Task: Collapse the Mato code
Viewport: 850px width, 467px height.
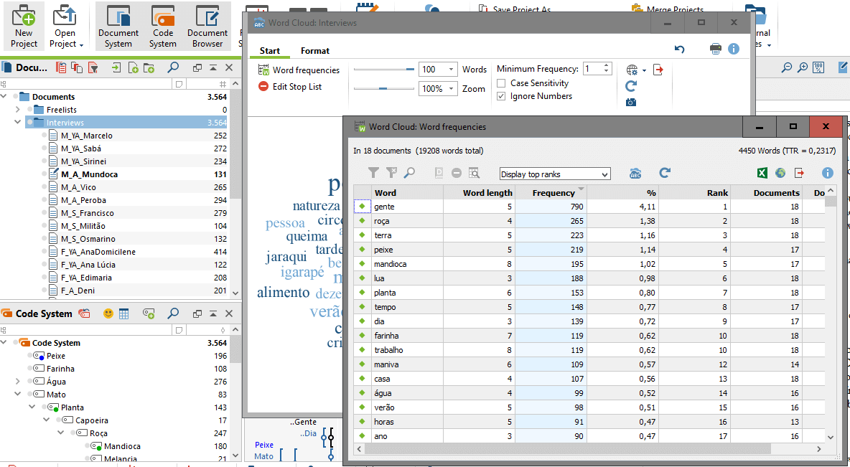Action: pos(17,395)
